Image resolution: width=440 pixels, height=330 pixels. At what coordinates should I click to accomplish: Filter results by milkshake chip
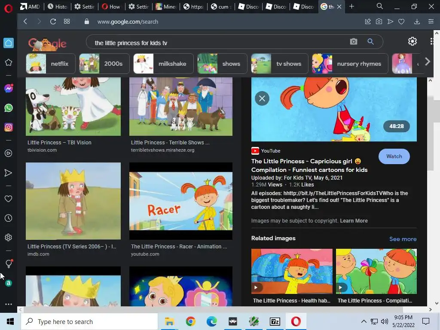point(163,64)
